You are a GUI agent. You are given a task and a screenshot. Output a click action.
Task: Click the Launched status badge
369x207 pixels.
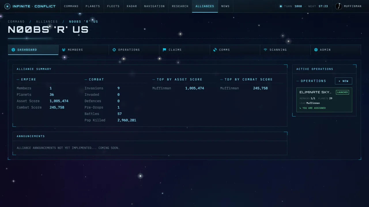click(342, 92)
